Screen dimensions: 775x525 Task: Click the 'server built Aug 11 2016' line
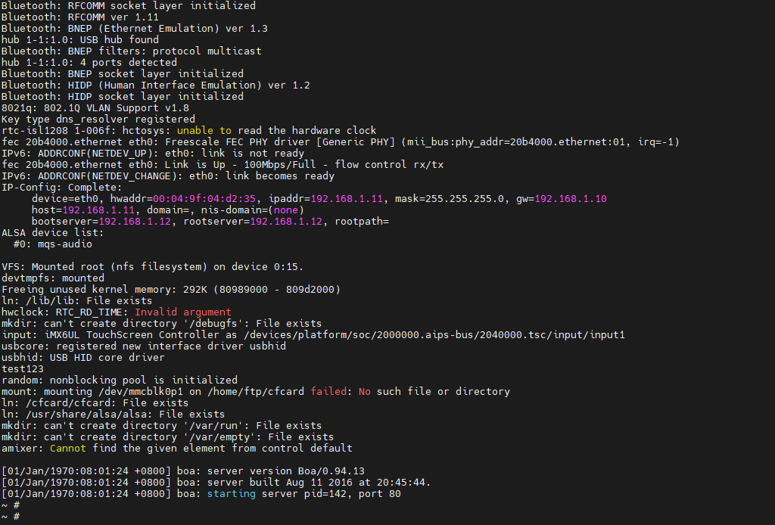click(216, 483)
